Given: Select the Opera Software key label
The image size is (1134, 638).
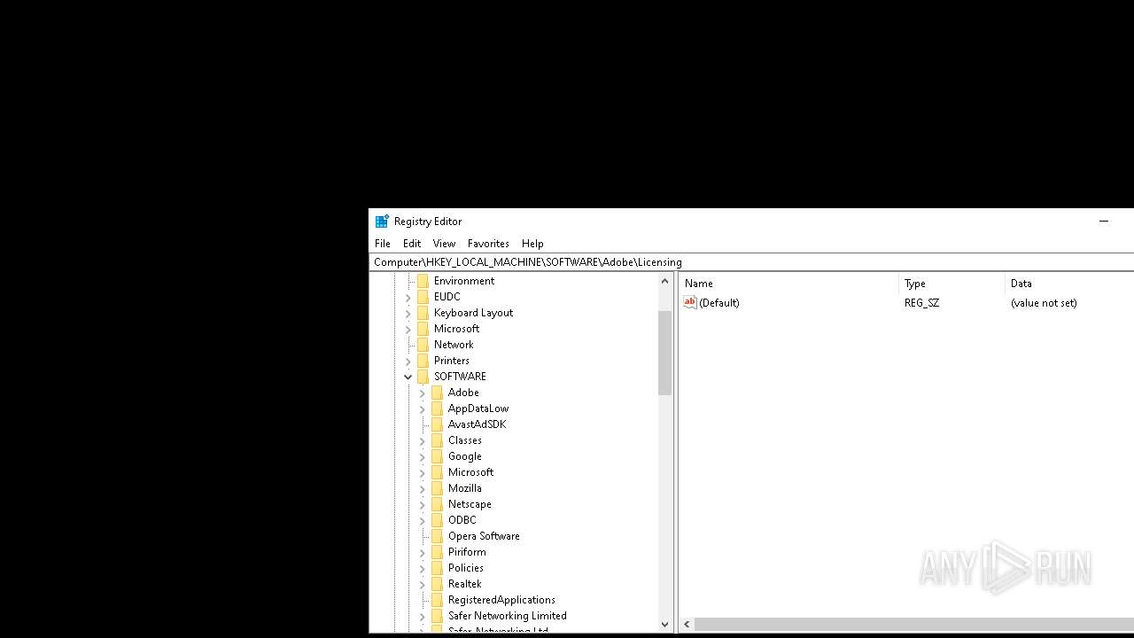Looking at the screenshot, I should (484, 536).
